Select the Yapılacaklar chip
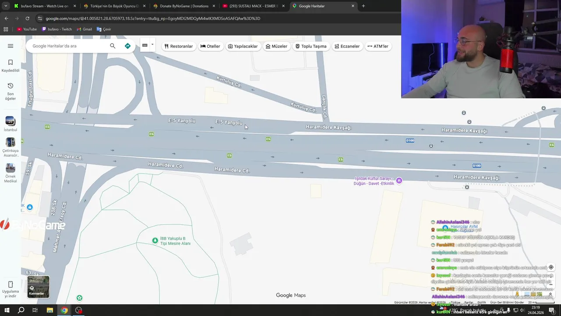The image size is (561, 316). point(243,46)
